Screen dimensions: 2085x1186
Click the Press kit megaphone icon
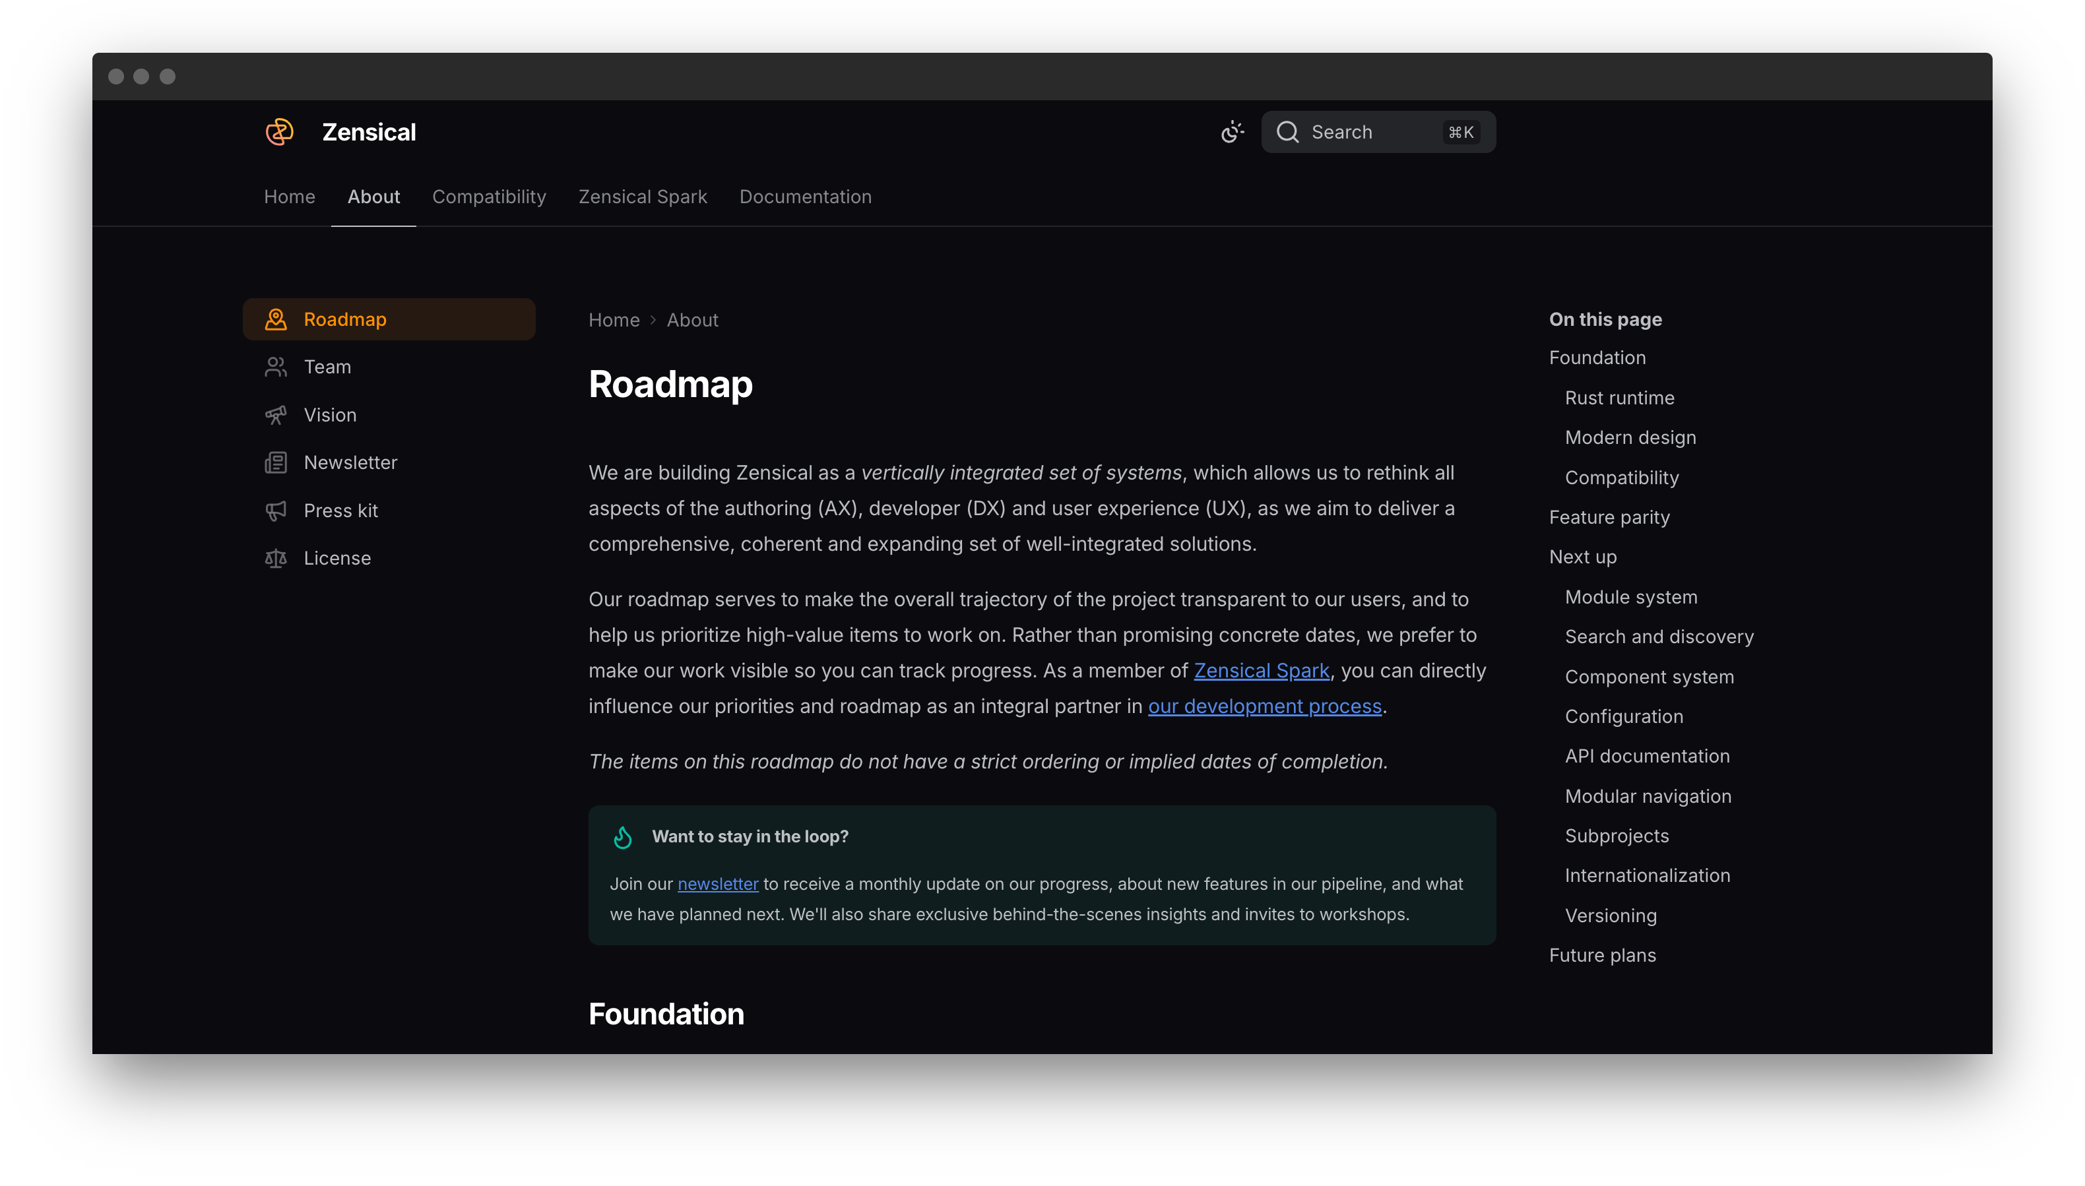[276, 511]
